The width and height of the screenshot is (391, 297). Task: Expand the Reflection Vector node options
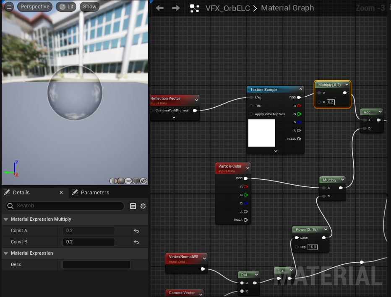pyautogui.click(x=174, y=118)
